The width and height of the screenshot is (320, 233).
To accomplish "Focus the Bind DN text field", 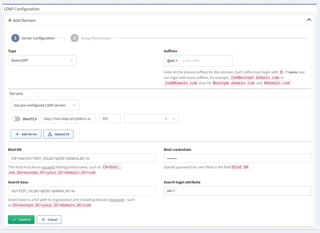I will click(x=82, y=158).
